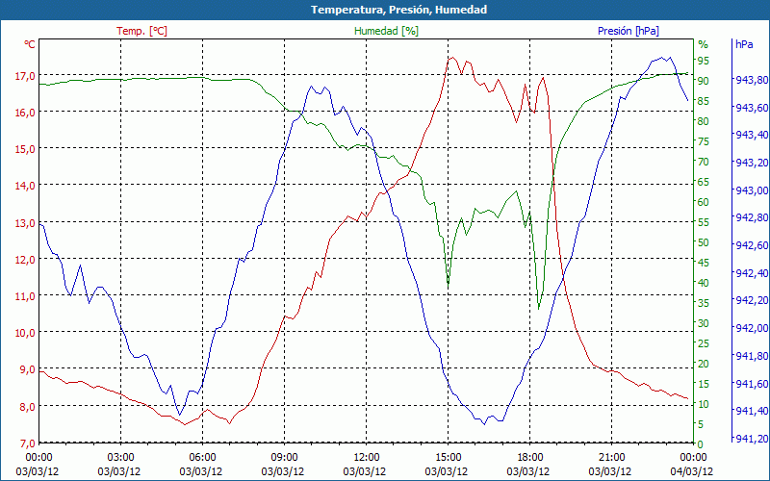Click the 9,0 temperature axis value

[26, 370]
